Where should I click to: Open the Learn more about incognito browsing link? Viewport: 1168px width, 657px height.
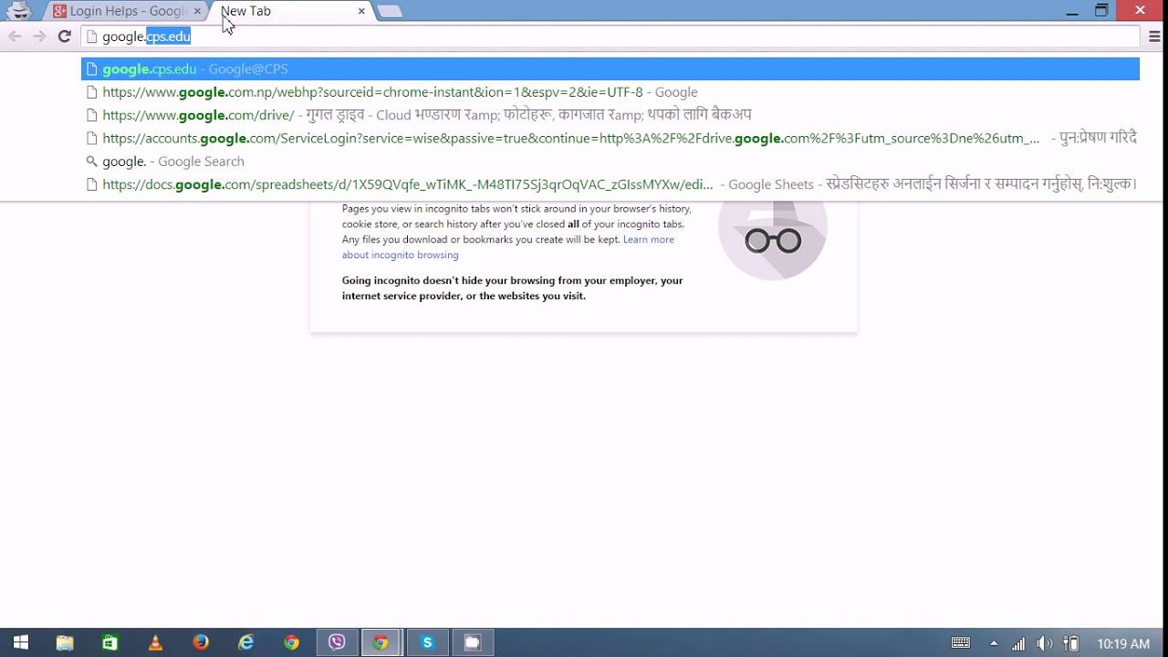pos(508,247)
